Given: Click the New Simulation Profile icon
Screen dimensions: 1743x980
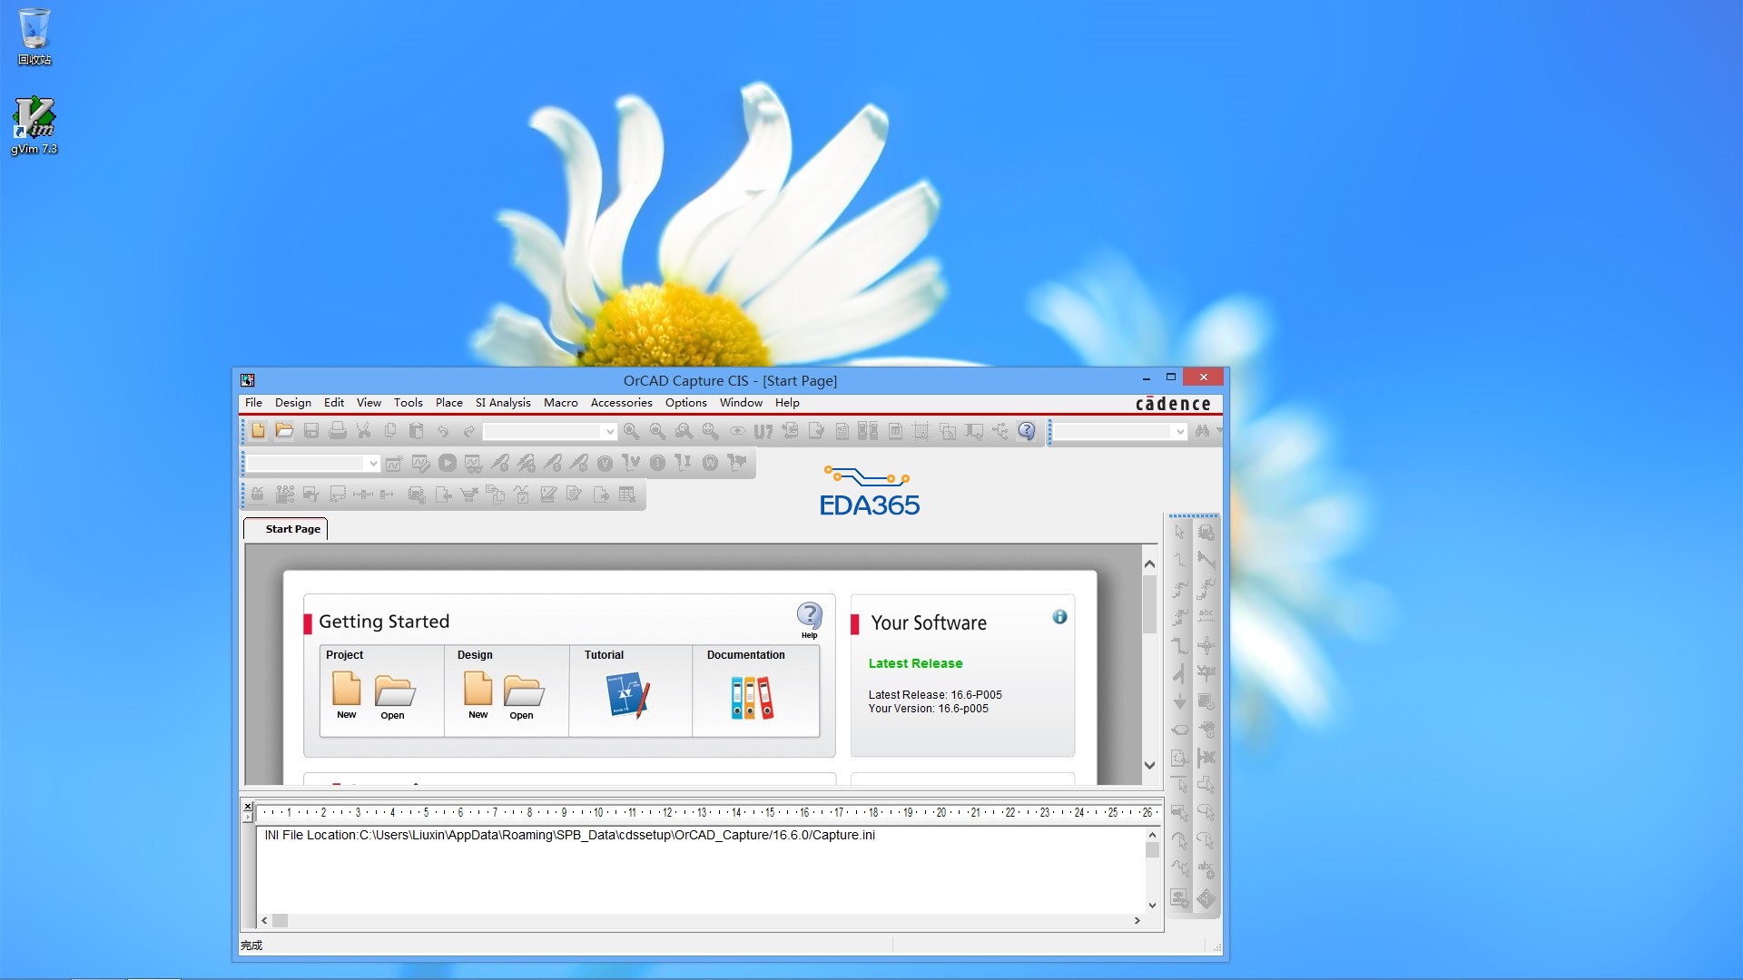Looking at the screenshot, I should (x=394, y=464).
